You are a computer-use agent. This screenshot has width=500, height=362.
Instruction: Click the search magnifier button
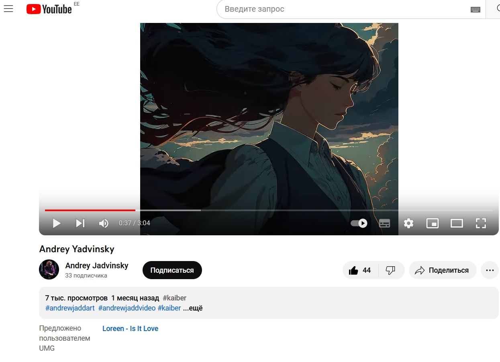[x=494, y=9]
